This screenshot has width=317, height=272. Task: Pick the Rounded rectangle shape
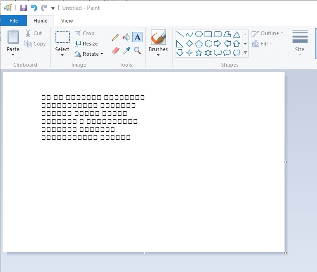[218, 34]
